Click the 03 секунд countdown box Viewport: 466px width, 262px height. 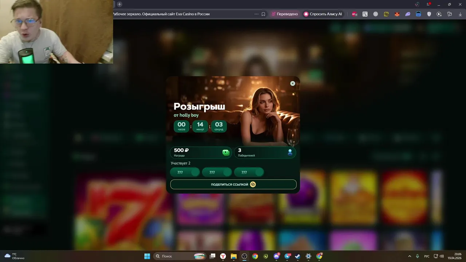pos(219,126)
